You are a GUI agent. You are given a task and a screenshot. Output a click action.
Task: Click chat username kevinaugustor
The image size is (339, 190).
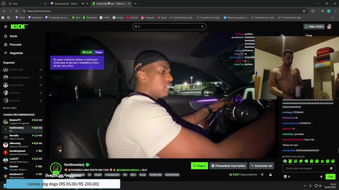(291, 123)
